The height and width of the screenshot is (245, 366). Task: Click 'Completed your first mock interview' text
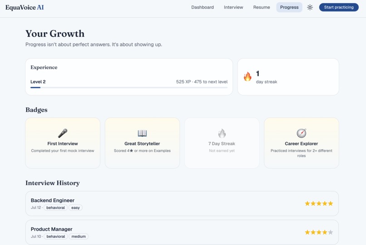63,151
